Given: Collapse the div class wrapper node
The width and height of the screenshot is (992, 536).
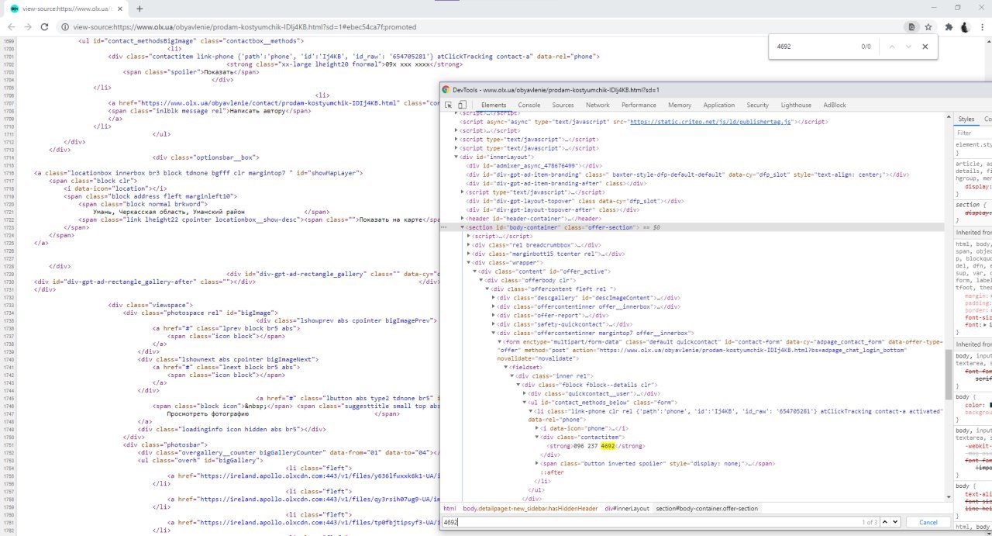Looking at the screenshot, I should [x=469, y=262].
